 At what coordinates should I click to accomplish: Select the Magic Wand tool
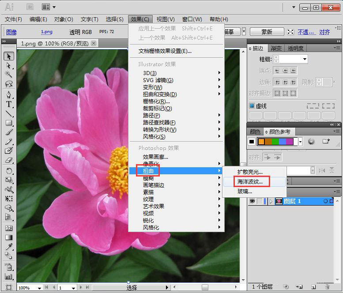click(9, 75)
